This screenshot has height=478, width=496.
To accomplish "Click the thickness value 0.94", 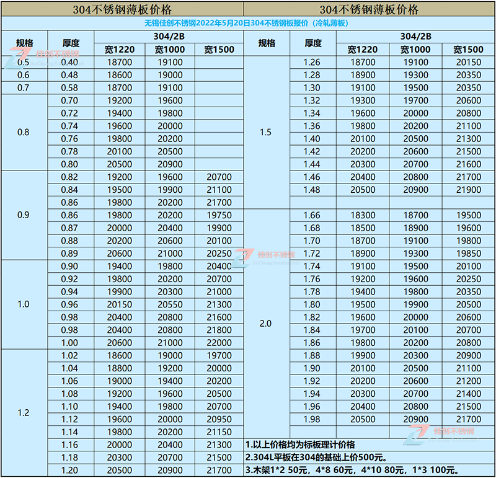I will coord(69,291).
